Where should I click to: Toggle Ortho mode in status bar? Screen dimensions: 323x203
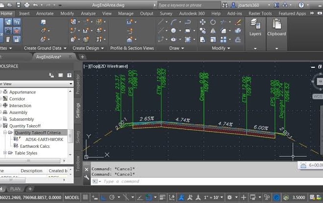click(x=103, y=198)
